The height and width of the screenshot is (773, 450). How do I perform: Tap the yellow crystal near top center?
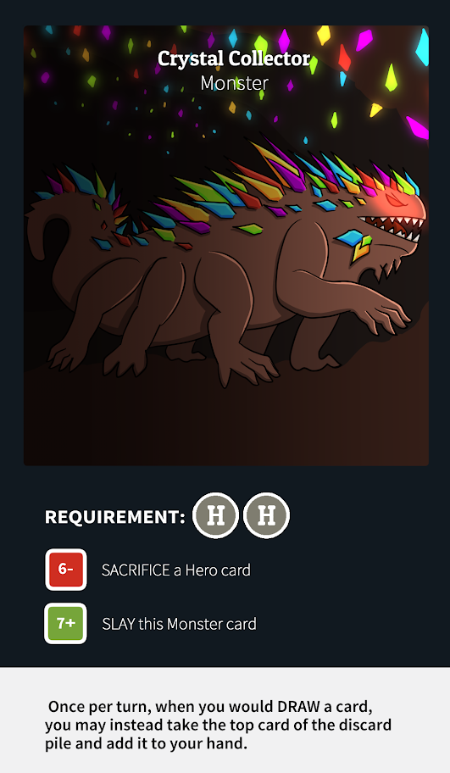[324, 35]
